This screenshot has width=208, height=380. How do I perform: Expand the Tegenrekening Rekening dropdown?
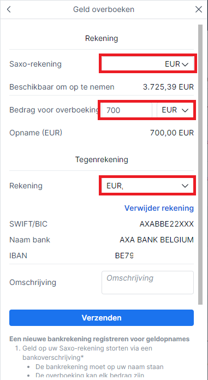[147, 186]
